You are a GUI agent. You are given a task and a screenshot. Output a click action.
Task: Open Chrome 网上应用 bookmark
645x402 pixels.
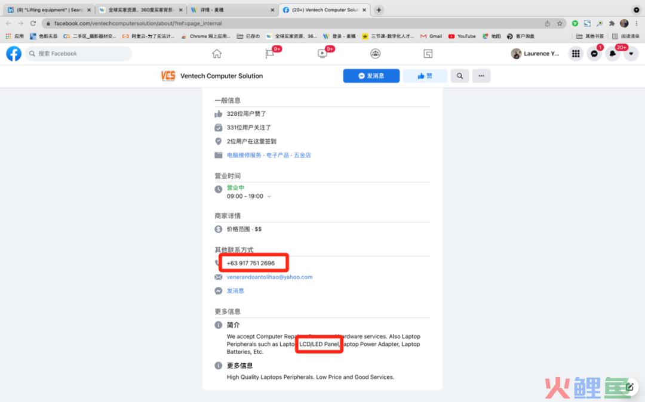pos(205,36)
